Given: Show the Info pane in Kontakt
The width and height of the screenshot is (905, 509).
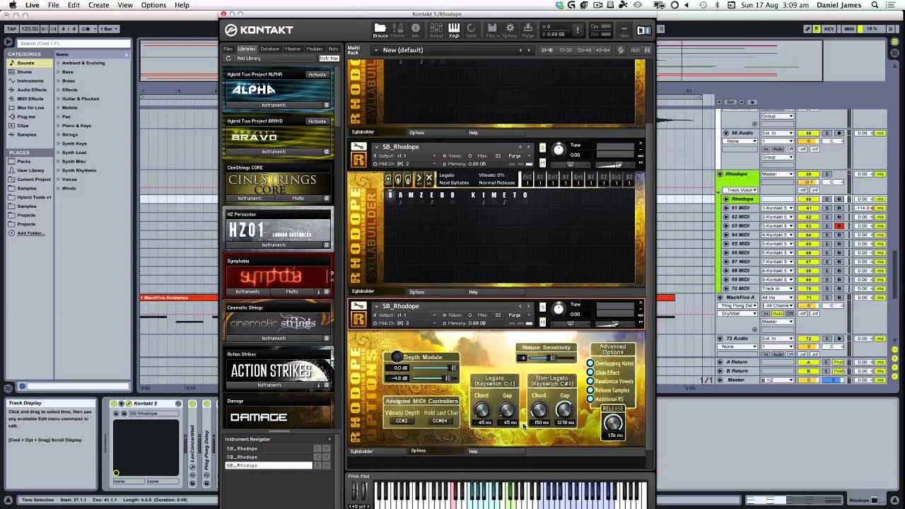Looking at the screenshot, I should tap(416, 30).
